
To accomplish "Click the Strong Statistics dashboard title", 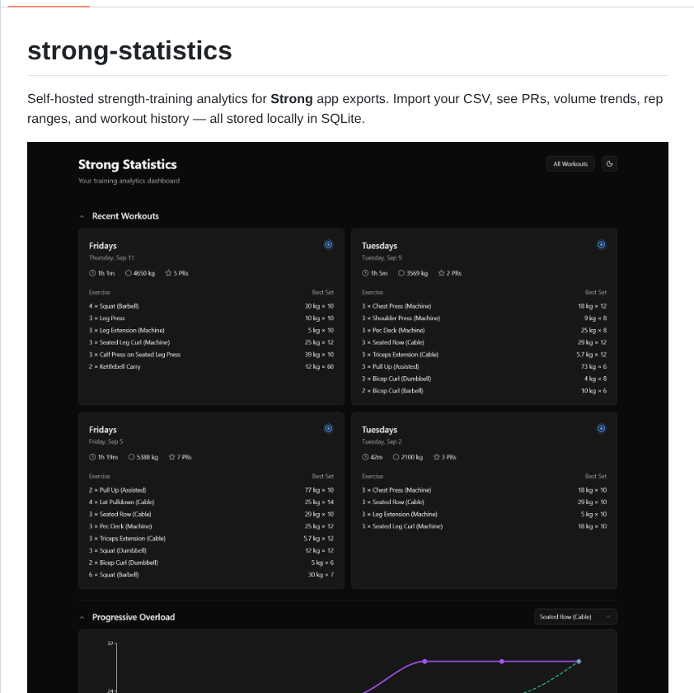I will [x=128, y=164].
